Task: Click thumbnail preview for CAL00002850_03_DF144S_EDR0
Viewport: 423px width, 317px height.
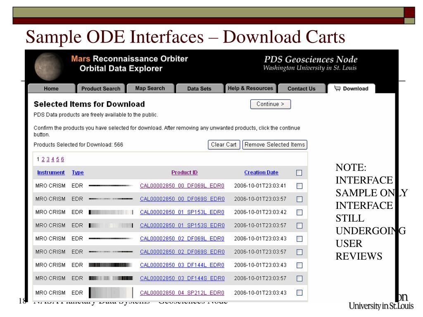Action: (x=111, y=278)
